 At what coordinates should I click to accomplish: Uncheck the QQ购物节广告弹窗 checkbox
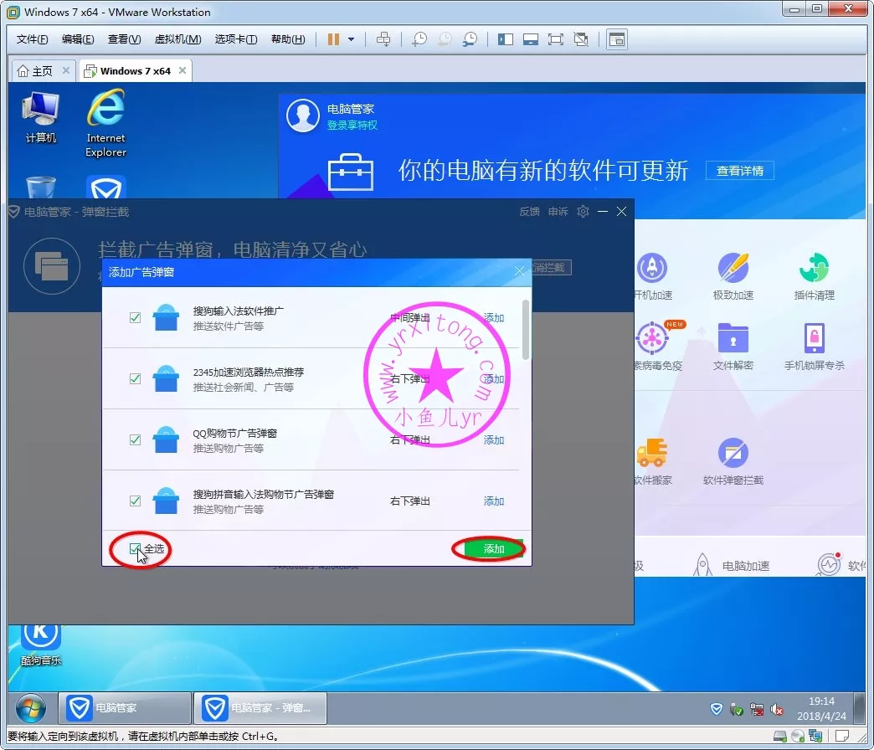point(135,440)
